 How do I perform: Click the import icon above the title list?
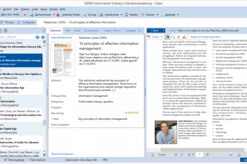pos(6,31)
